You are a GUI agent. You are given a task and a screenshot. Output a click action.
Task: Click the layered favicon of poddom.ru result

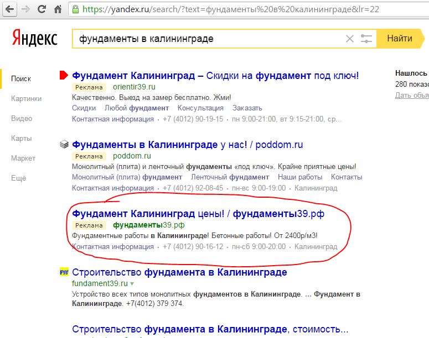coord(64,144)
